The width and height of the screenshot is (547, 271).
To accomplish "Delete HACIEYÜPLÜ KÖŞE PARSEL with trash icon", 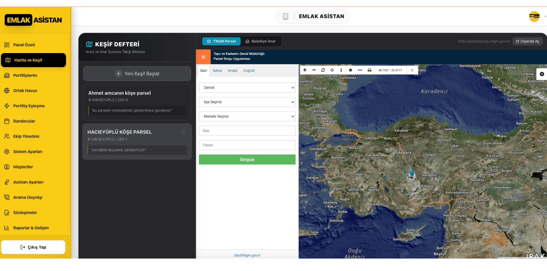I will [x=183, y=132].
